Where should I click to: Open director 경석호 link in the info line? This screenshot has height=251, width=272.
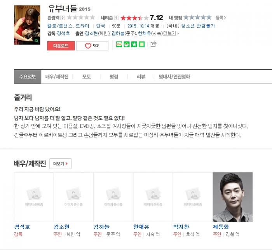63,33
